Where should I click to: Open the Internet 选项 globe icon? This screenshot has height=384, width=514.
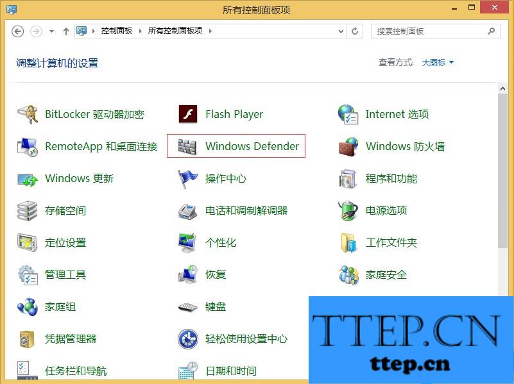[x=348, y=114]
